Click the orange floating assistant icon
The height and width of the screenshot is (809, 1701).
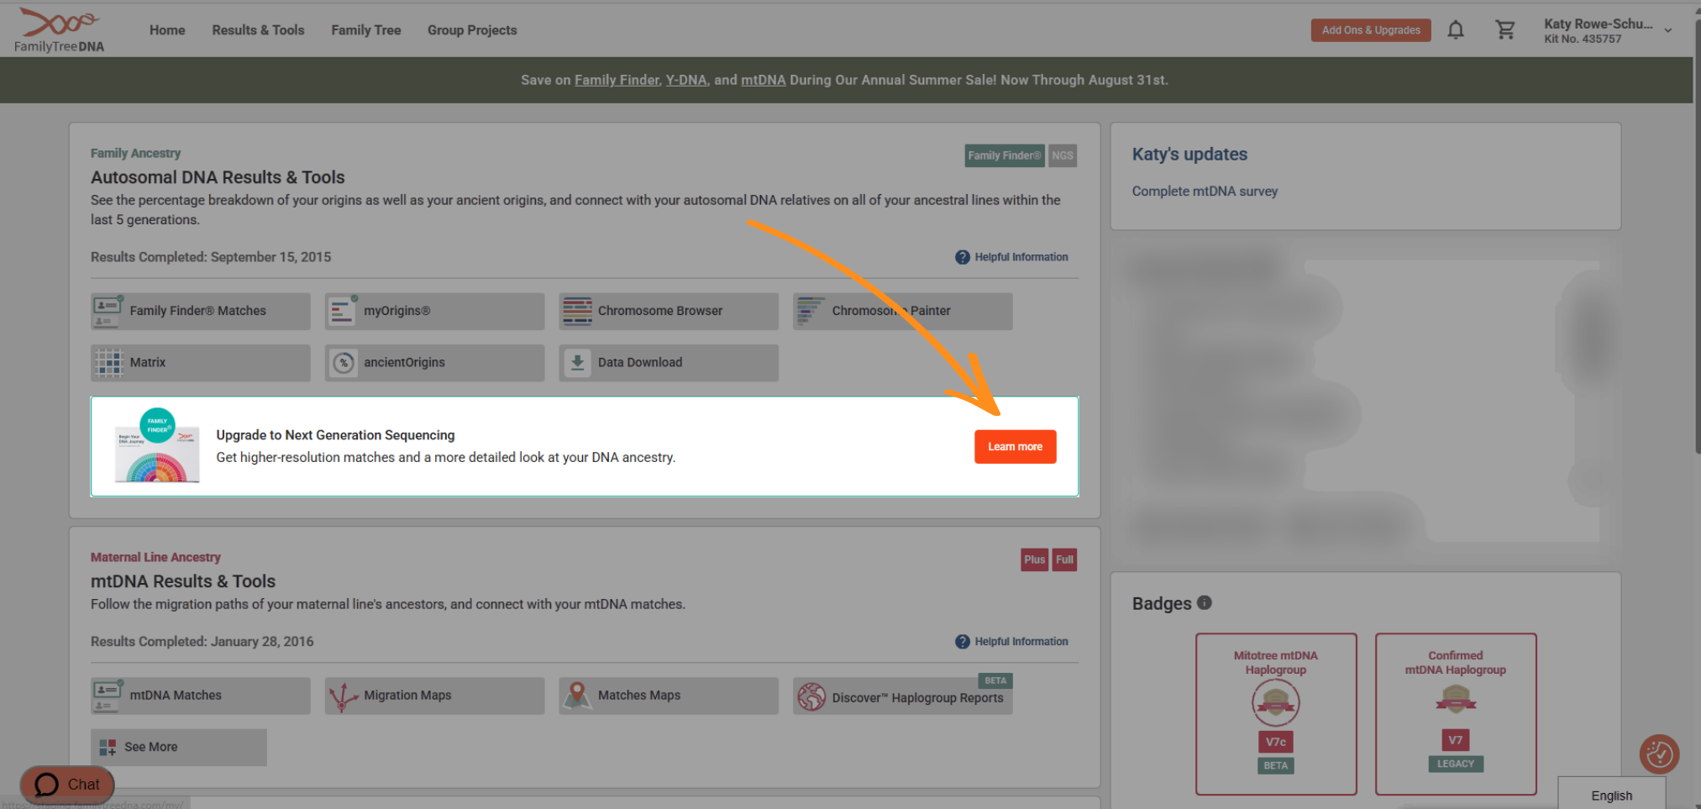click(1659, 754)
